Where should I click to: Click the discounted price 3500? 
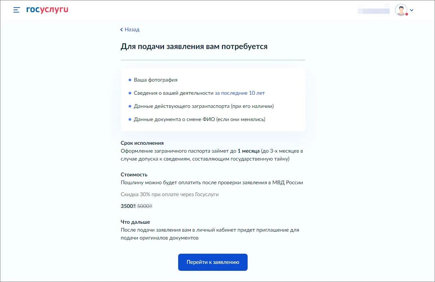[128, 206]
